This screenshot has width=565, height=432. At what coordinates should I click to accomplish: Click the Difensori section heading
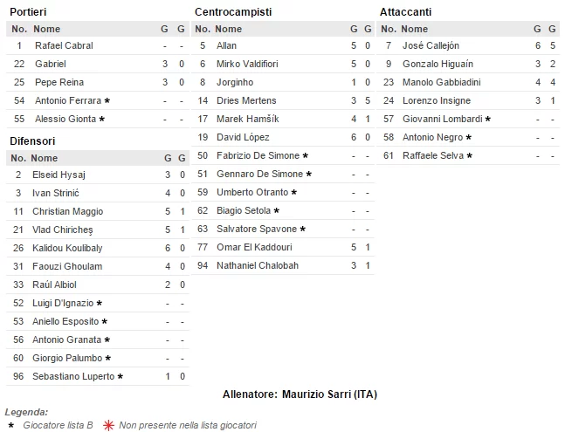coord(32,141)
